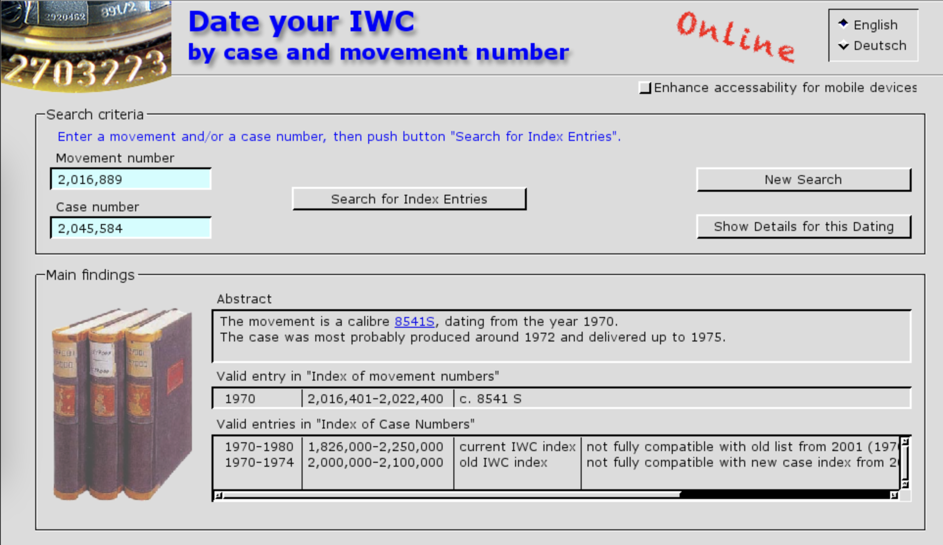
Task: Click into the Case number field
Action: 131,228
